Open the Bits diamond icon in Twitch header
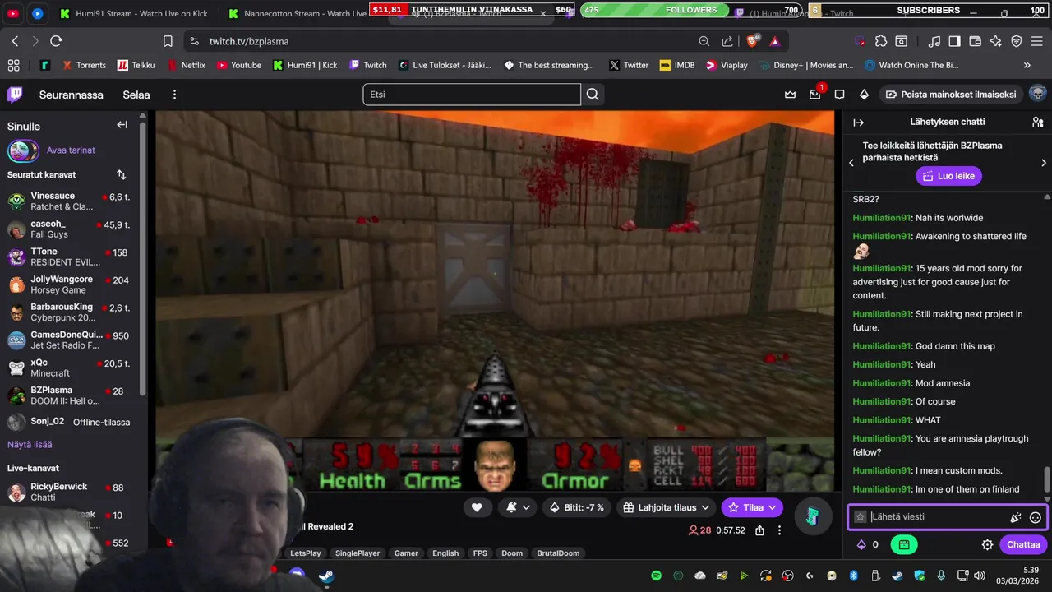This screenshot has width=1052, height=592. coord(864,95)
